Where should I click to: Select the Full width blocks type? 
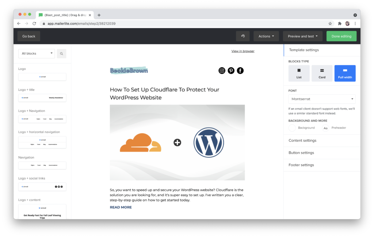[345, 73]
